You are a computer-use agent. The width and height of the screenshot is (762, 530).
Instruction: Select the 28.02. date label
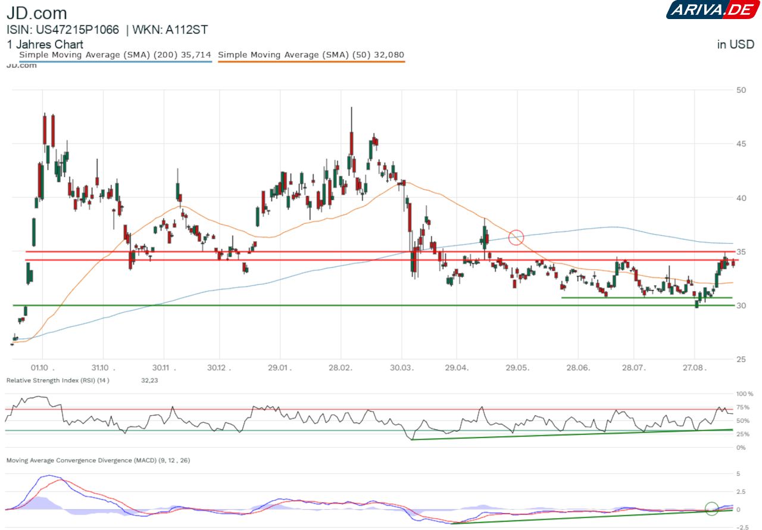click(341, 367)
